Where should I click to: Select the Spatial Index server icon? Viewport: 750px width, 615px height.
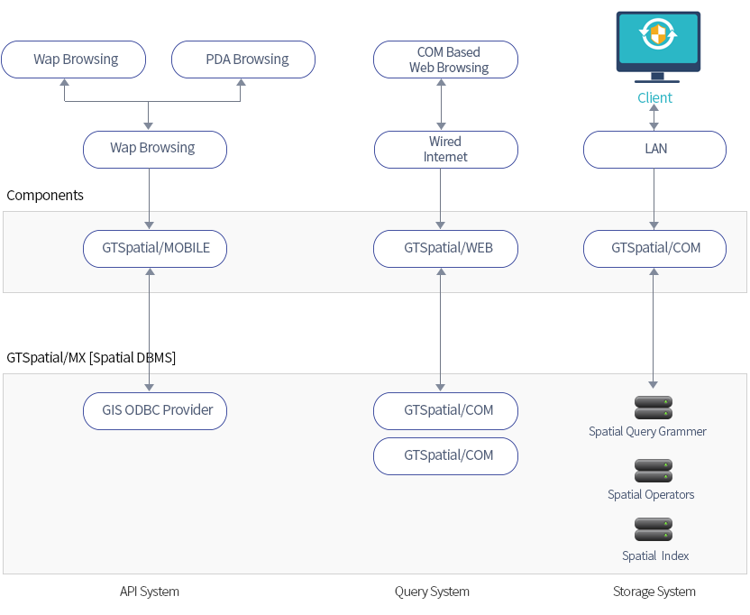click(654, 529)
